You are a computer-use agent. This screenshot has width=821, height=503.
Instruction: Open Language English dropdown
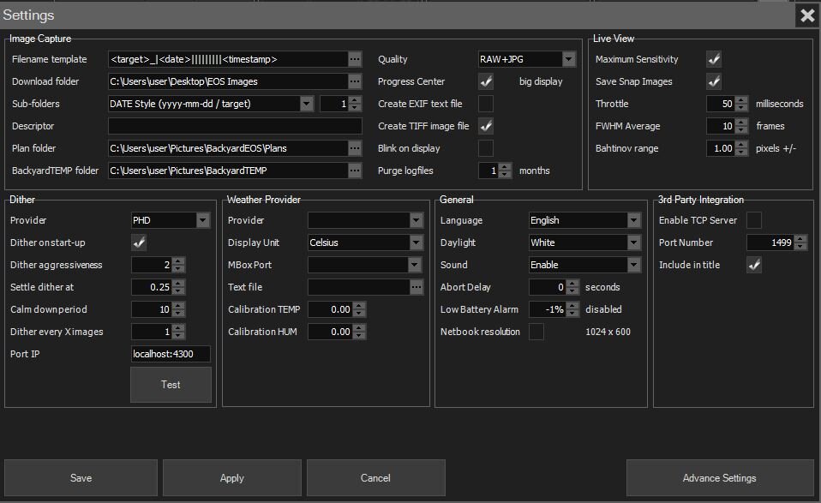(x=584, y=220)
